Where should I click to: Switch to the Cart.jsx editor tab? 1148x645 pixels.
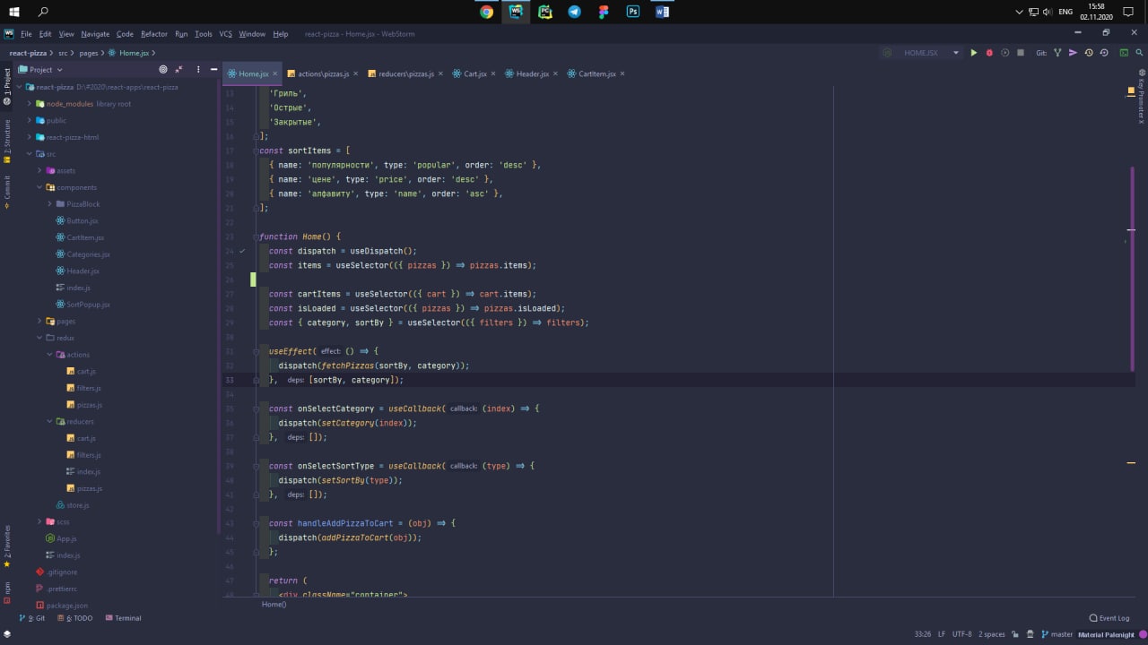coord(474,73)
